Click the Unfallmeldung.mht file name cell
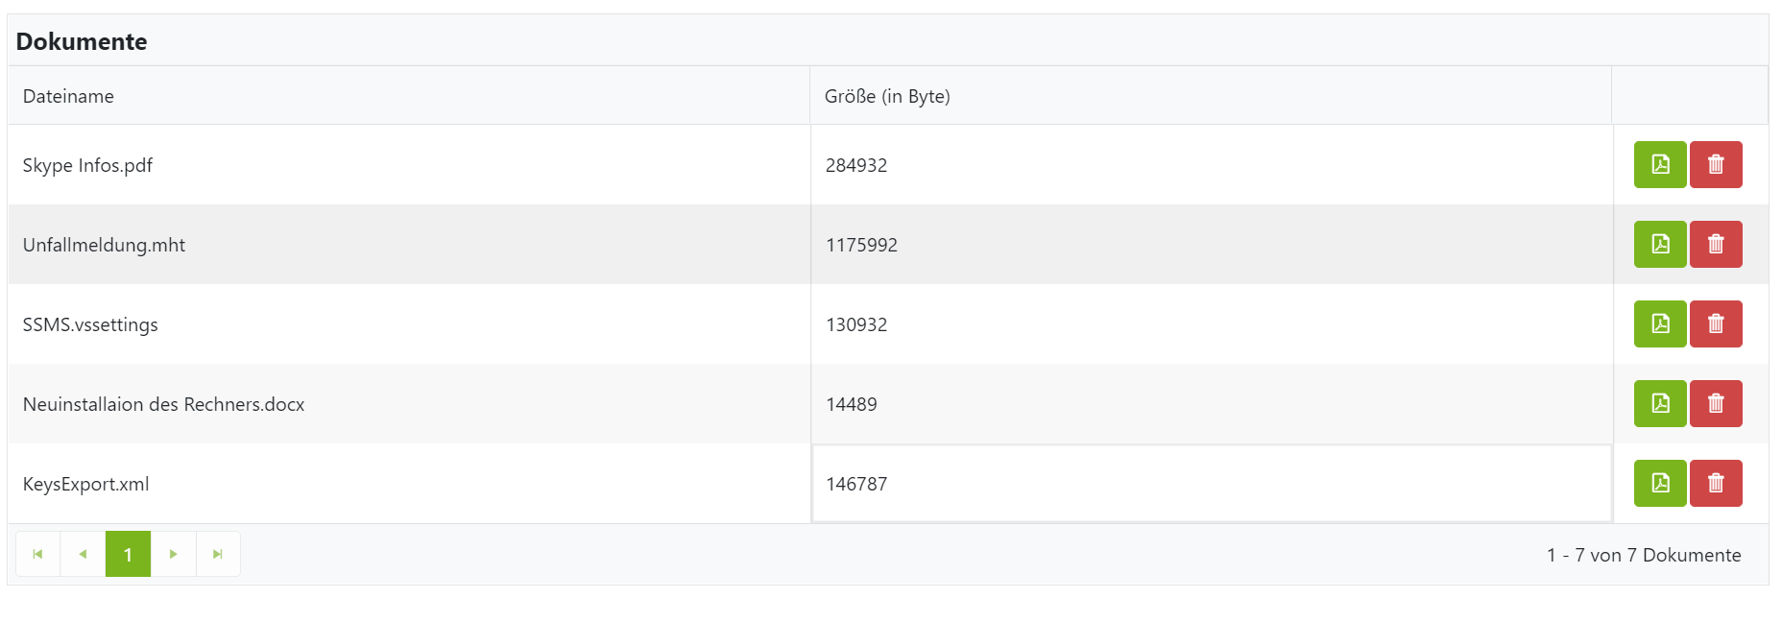 104,245
